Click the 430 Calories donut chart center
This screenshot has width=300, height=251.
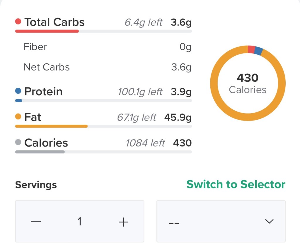[248, 83]
